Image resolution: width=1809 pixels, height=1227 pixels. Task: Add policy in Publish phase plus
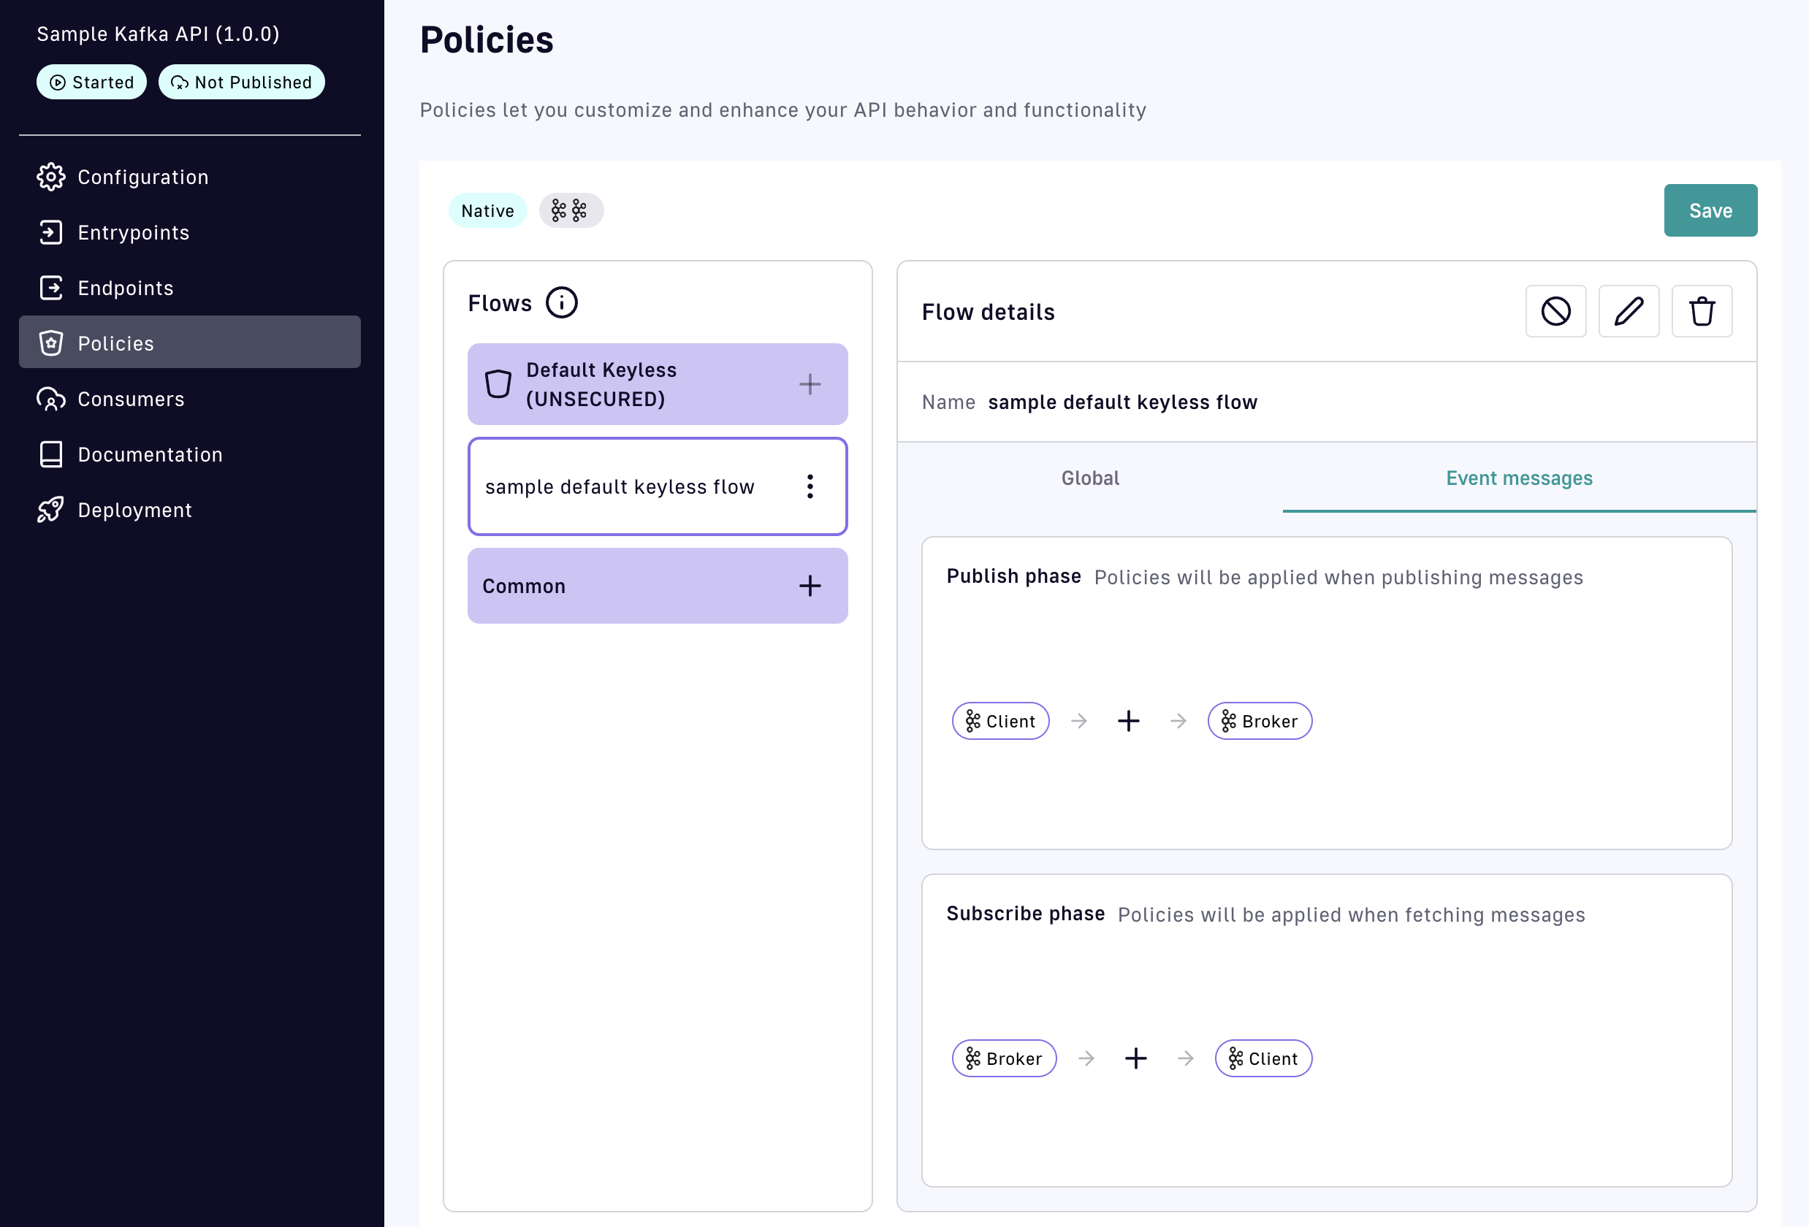pyautogui.click(x=1128, y=722)
